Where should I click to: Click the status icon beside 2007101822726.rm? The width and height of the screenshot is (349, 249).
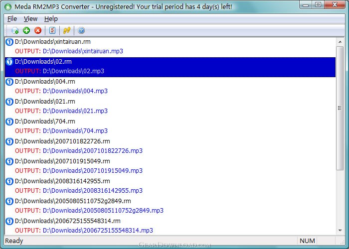(x=9, y=141)
